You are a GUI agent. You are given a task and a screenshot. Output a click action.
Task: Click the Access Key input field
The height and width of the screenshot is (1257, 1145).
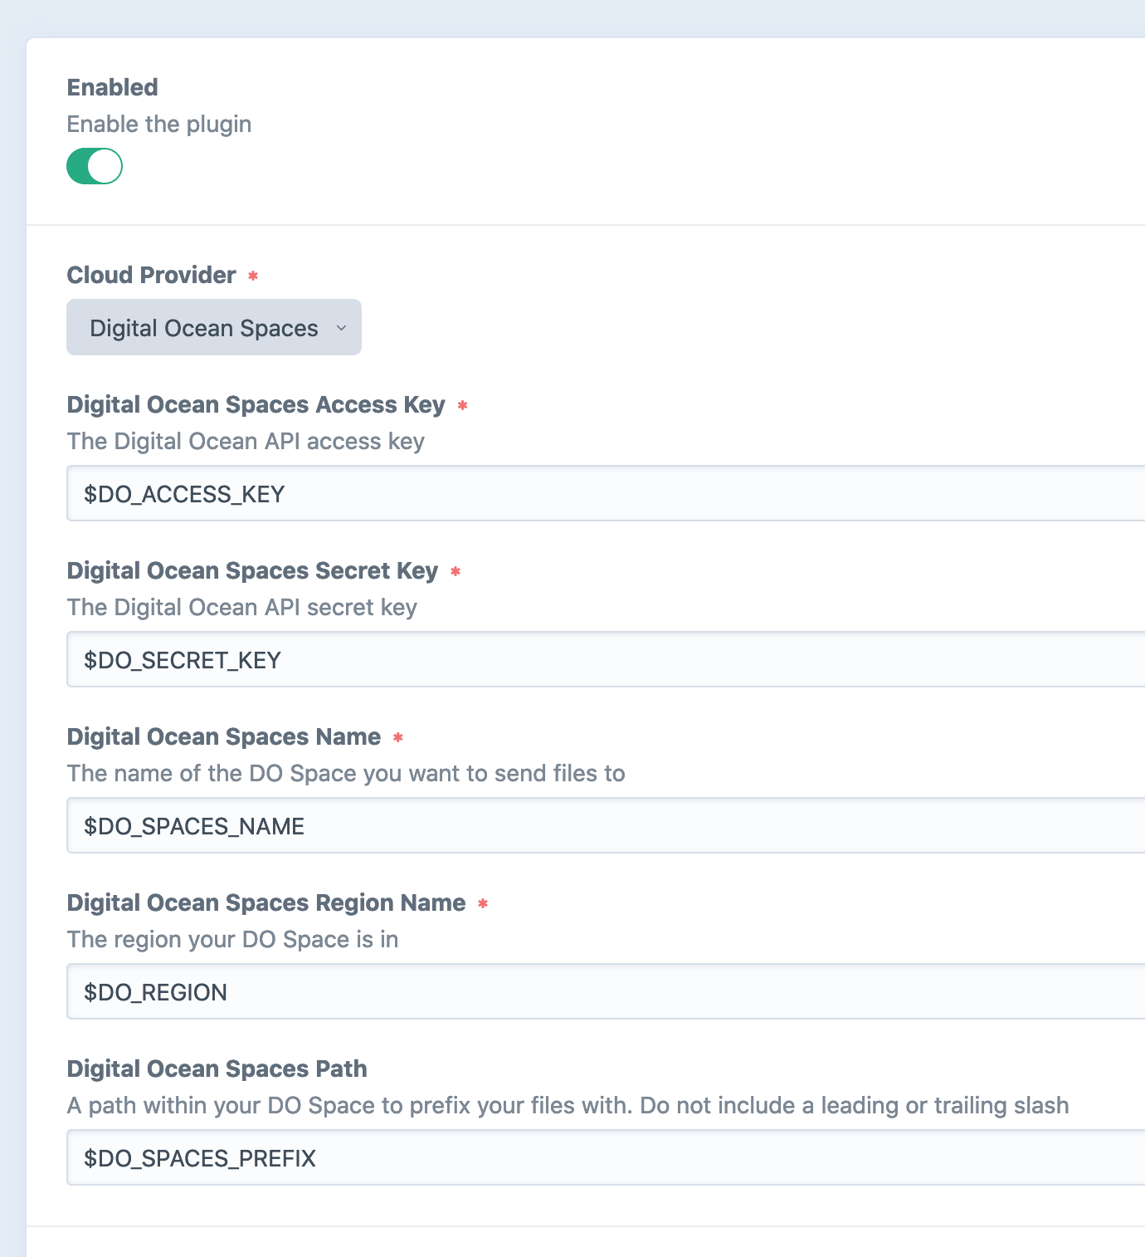[606, 493]
